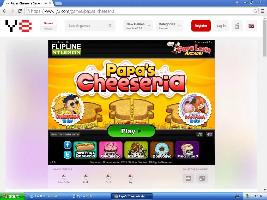Click Papa's Cheeseria taskbar button
Viewport: 267px width, 200px height.
point(132,196)
